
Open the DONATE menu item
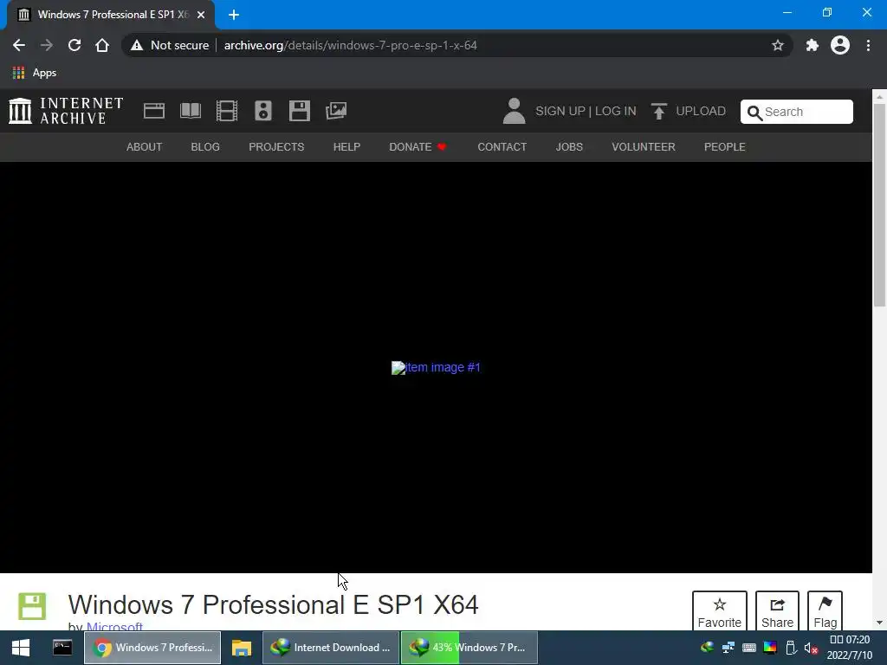tap(418, 147)
